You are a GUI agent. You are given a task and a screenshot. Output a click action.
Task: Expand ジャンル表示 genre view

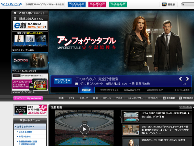[182, 90]
